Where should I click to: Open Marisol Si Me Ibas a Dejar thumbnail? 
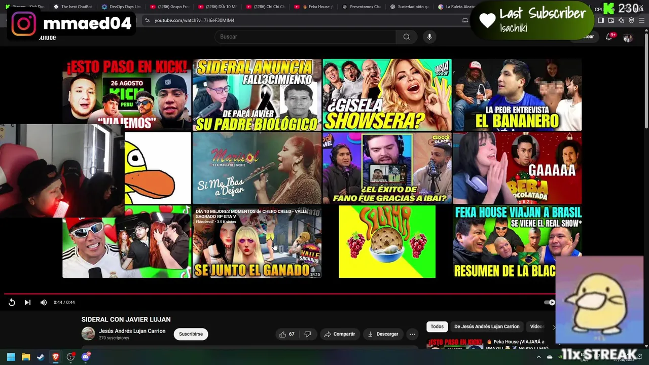pyautogui.click(x=257, y=168)
